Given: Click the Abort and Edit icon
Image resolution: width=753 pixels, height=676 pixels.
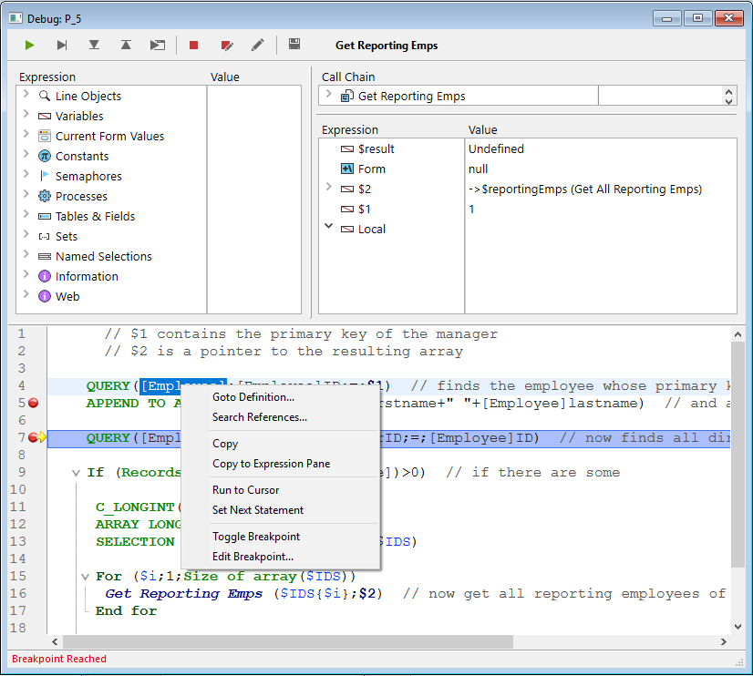Looking at the screenshot, I should [227, 46].
